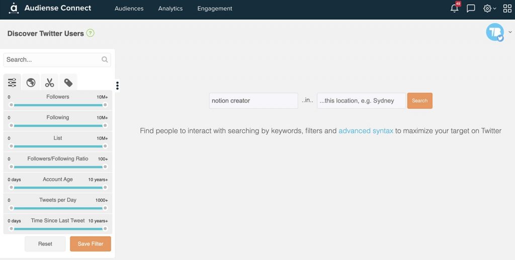
Task: Click the Following slider maximum handle
Action: pos(105,125)
